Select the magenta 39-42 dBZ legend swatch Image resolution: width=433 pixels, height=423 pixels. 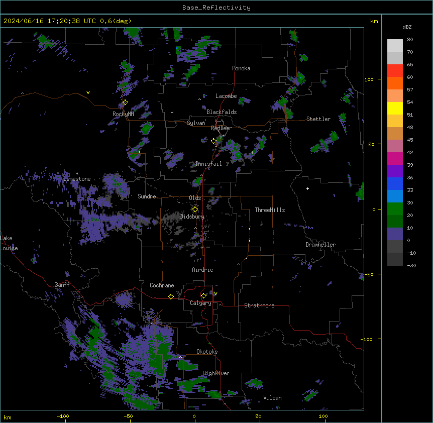click(395, 158)
